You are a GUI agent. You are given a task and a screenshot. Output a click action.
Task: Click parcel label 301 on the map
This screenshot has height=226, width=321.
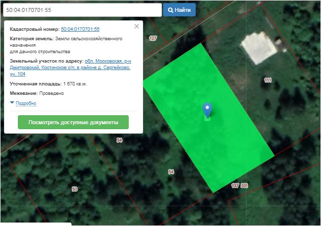(244, 186)
